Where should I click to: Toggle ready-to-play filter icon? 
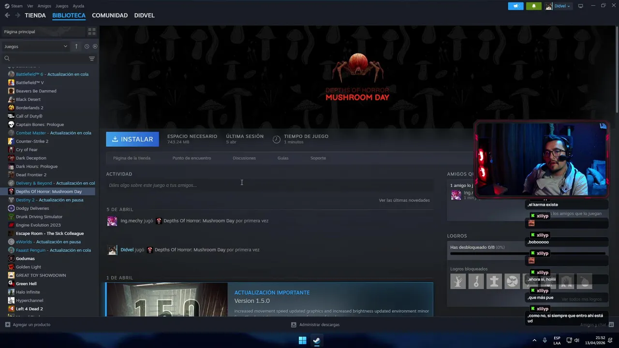tap(95, 46)
